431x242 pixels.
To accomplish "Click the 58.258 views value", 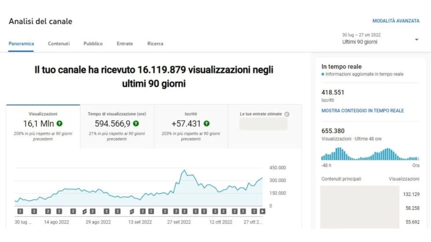I will click(412, 208).
